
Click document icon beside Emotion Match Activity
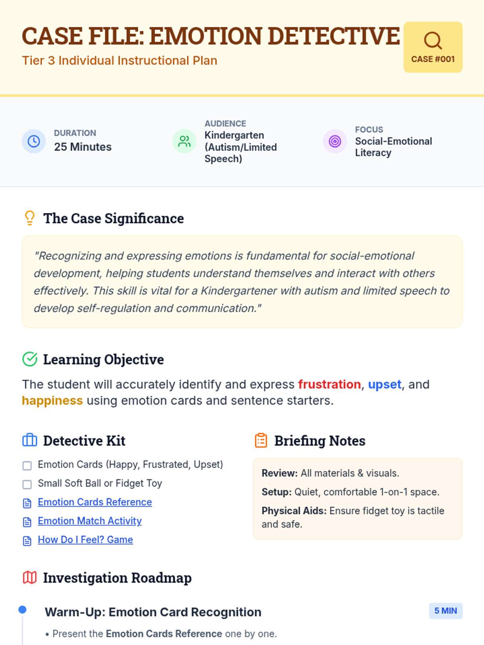pos(27,522)
